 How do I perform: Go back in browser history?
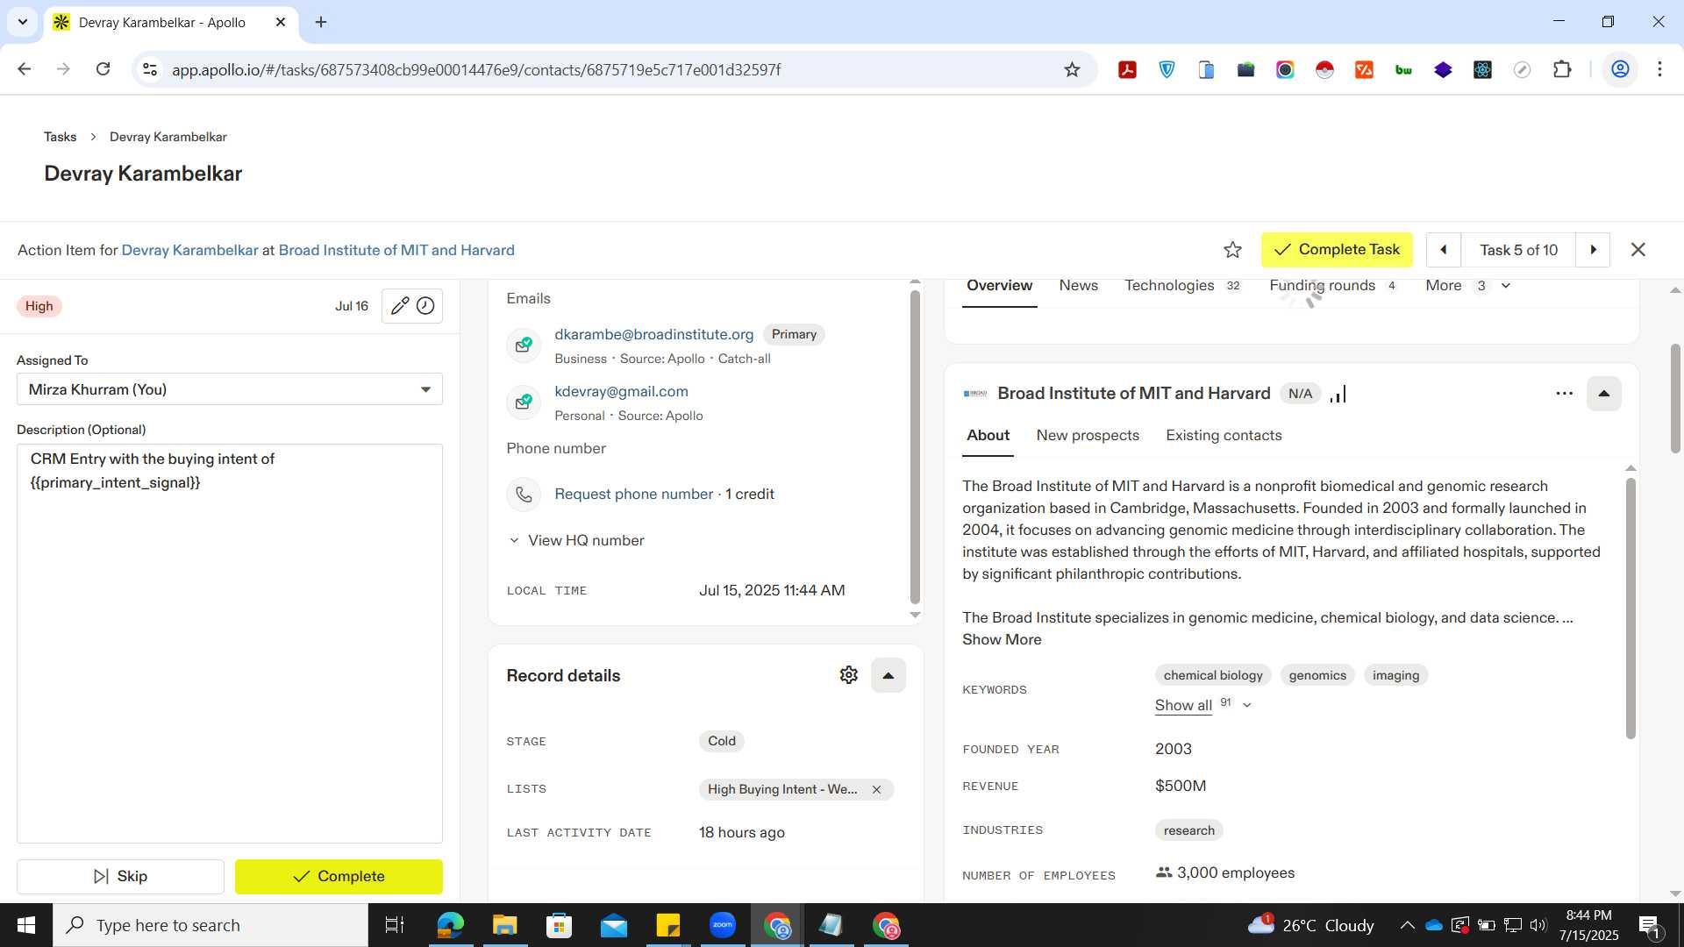25,69
